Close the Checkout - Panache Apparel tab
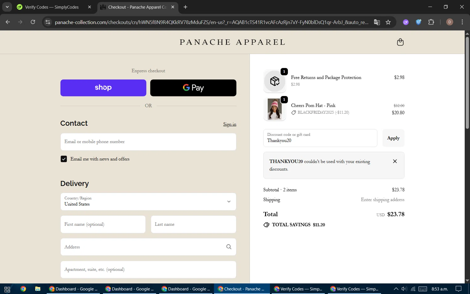The width and height of the screenshot is (470, 294). coord(173,7)
